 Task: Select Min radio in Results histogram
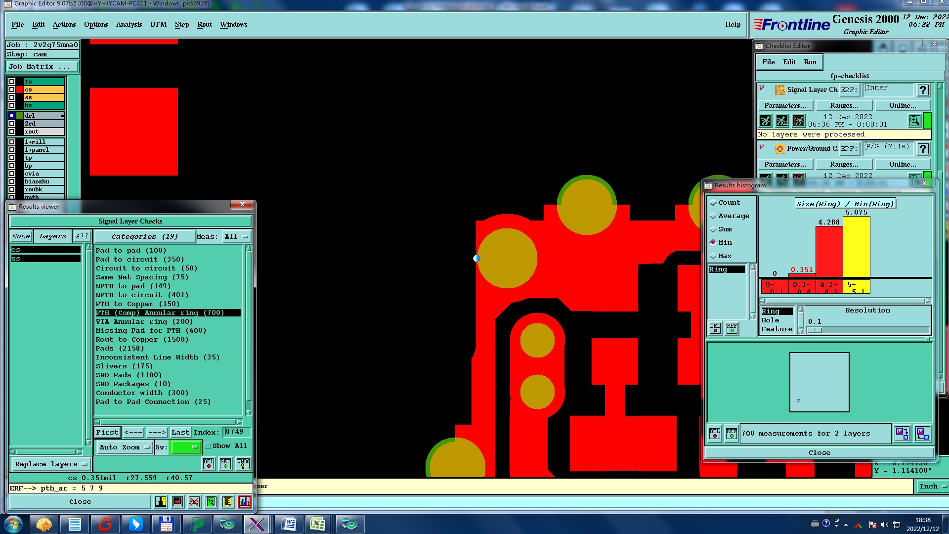click(x=713, y=242)
